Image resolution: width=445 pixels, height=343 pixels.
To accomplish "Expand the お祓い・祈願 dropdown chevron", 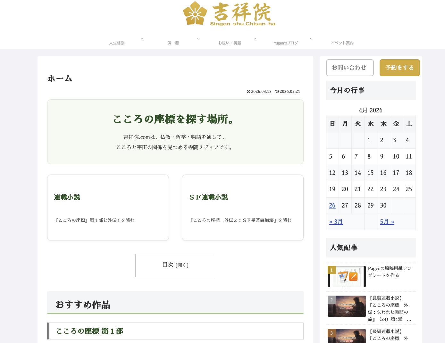I will click(x=255, y=39).
